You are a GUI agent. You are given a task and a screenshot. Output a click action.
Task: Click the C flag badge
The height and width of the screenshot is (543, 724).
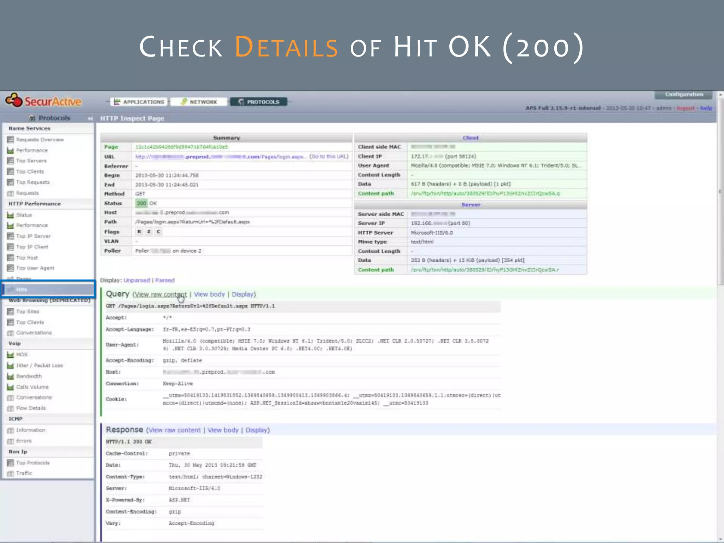tap(158, 232)
